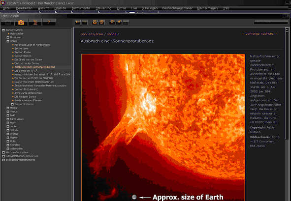The width and height of the screenshot is (291, 201).
Task: Click the magnifier search toolbar icon
Action: point(112,22)
